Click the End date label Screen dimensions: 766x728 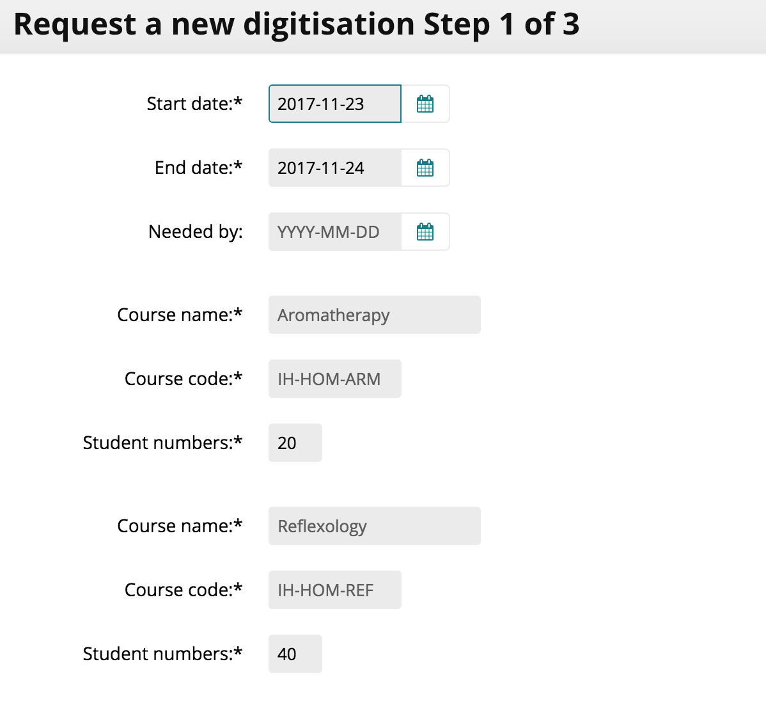click(x=198, y=168)
